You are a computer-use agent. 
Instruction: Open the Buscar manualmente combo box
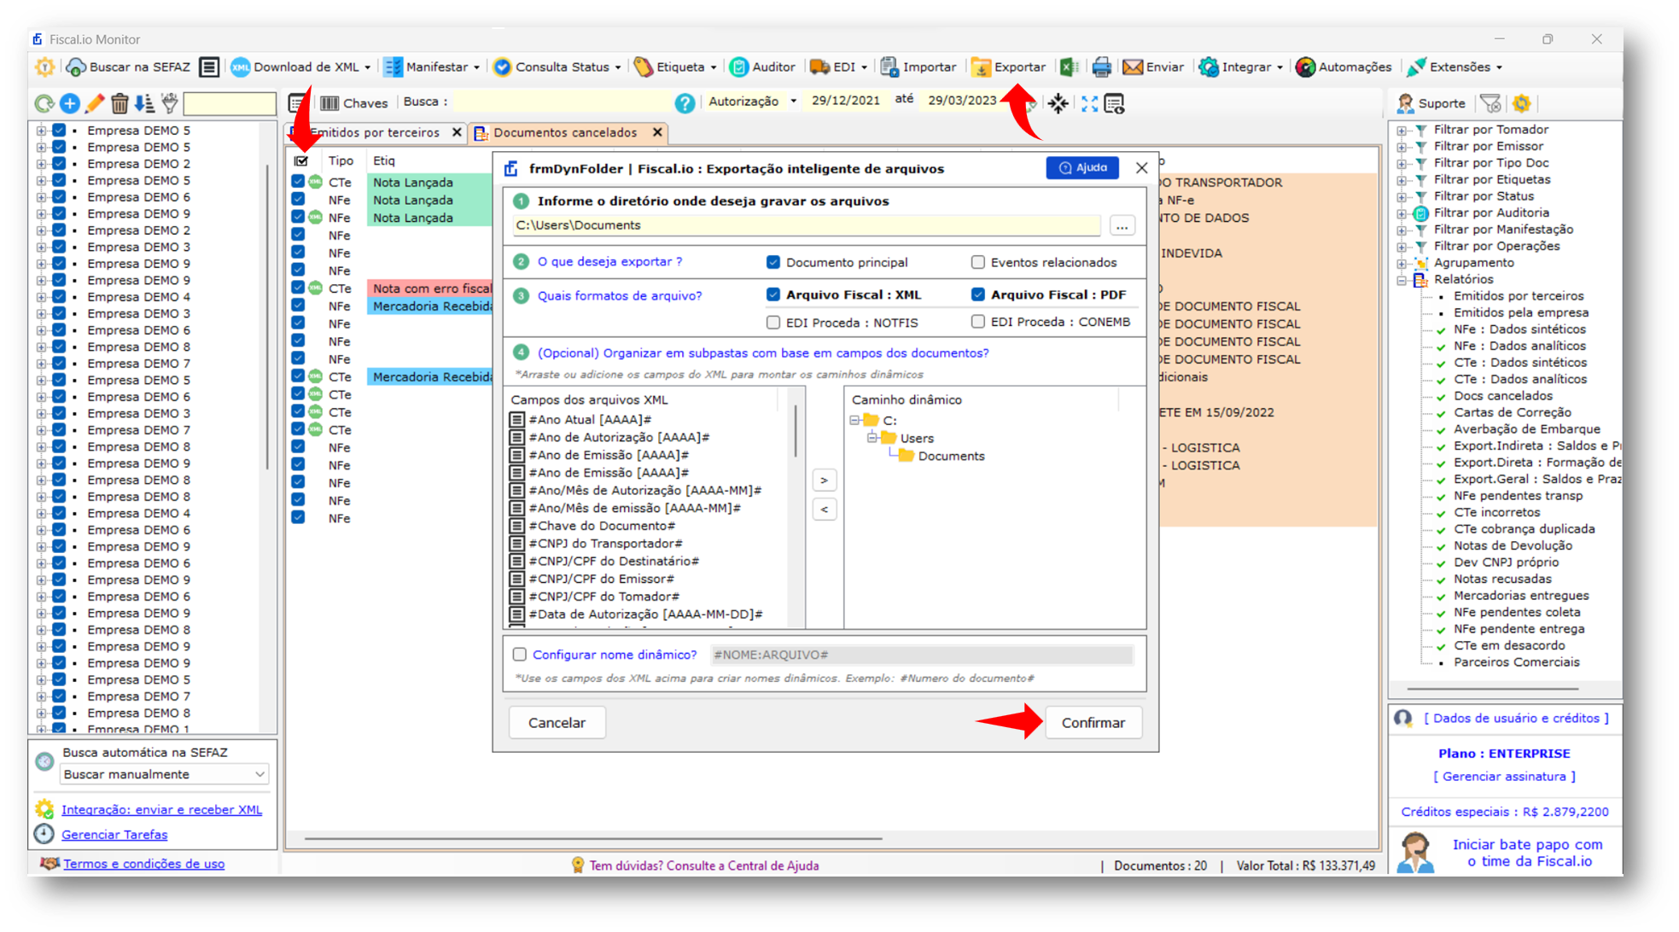click(x=165, y=774)
